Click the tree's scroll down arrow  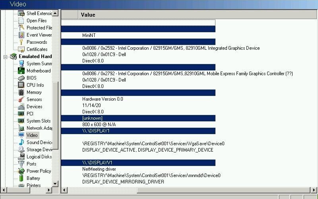point(55,184)
